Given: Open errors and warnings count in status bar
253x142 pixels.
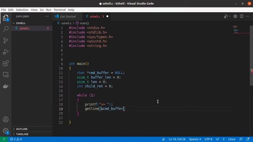Looking at the screenshot, I should (x=16, y=139).
